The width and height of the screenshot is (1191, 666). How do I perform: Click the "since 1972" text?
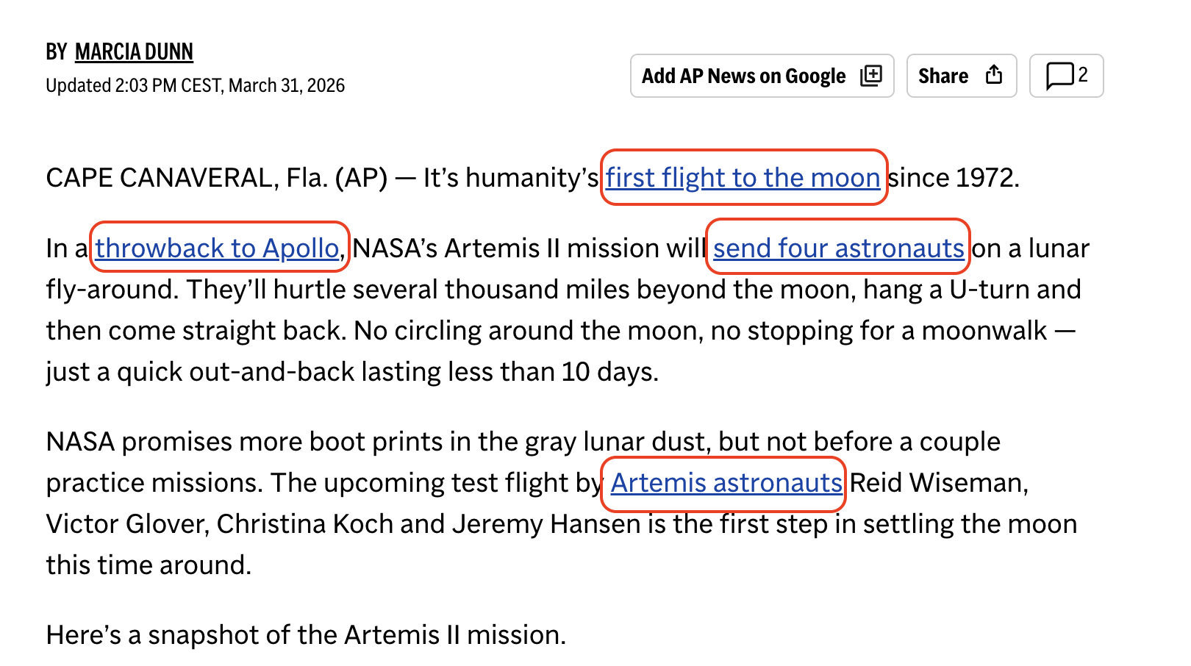[x=954, y=178]
